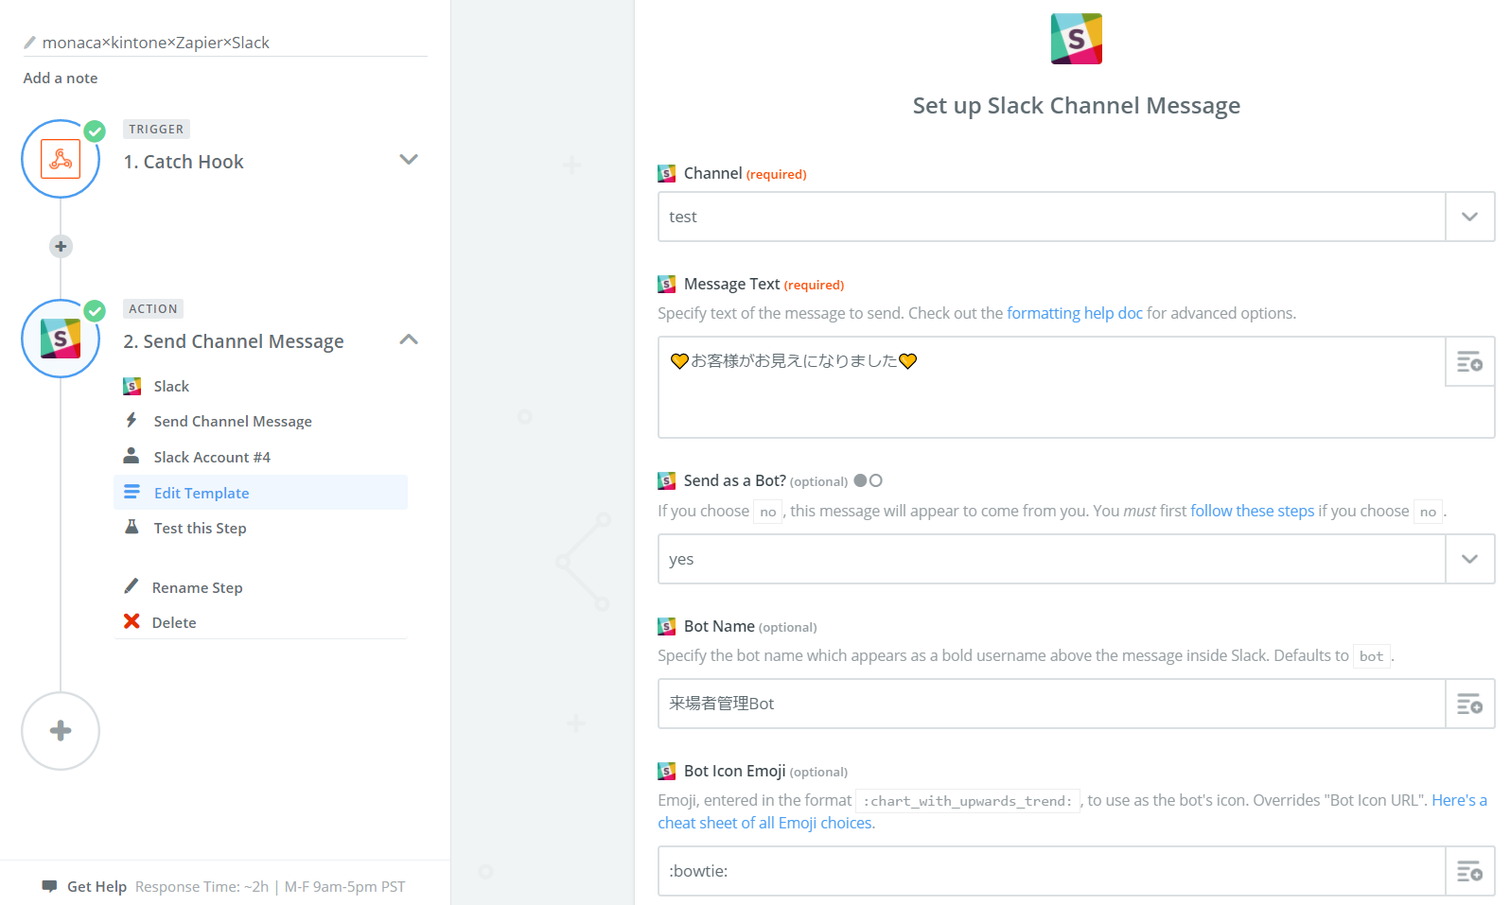Open insert-field picker for Bot Name

[x=1469, y=704]
